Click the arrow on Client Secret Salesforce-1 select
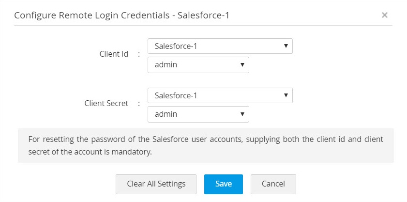This screenshot has width=407, height=202. pyautogui.click(x=286, y=95)
